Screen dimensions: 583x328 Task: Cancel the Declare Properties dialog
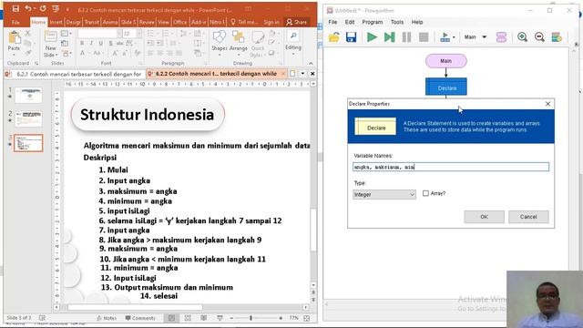point(528,217)
